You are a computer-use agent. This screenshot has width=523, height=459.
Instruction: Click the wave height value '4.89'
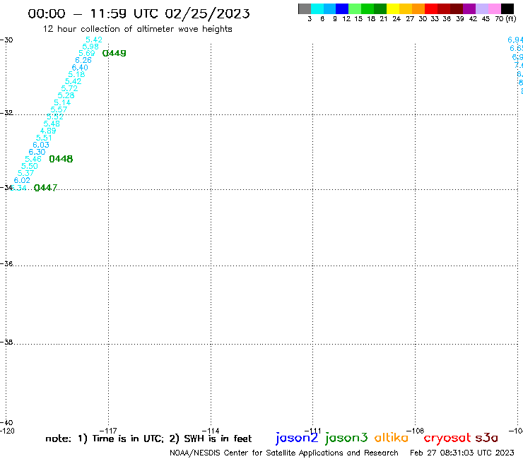coord(48,131)
